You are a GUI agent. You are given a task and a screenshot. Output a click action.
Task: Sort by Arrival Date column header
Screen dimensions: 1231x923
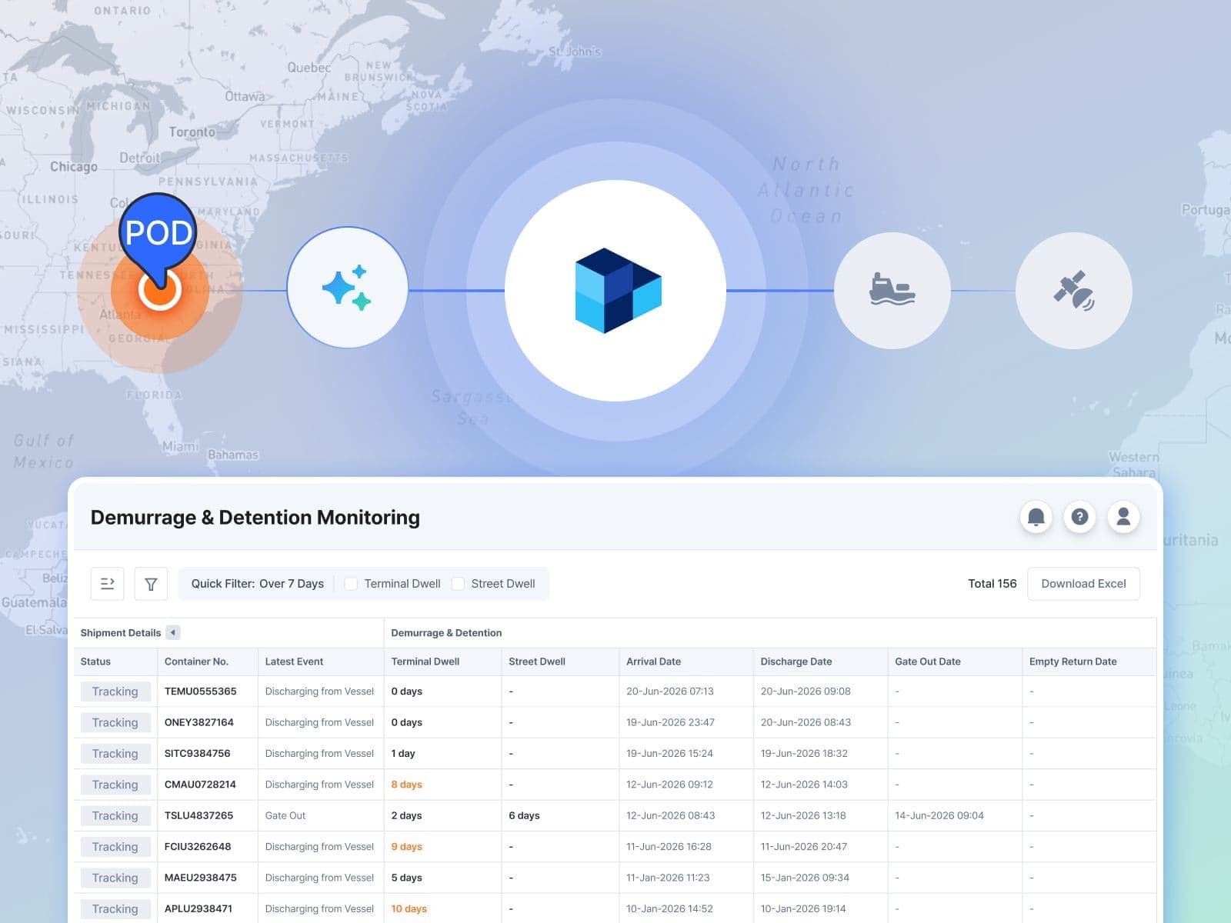tap(653, 661)
